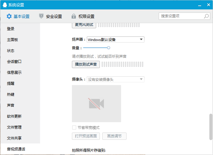213x155 pixels.
Task: Click the 画质调节 button
Action: click(114, 136)
